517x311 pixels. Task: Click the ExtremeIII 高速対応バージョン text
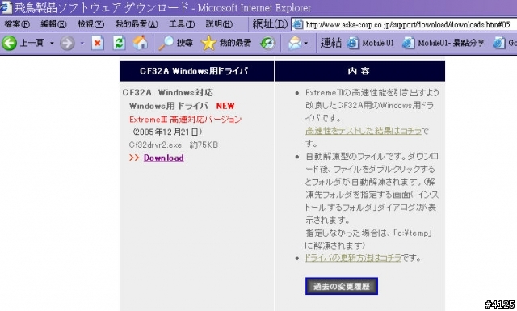point(185,119)
